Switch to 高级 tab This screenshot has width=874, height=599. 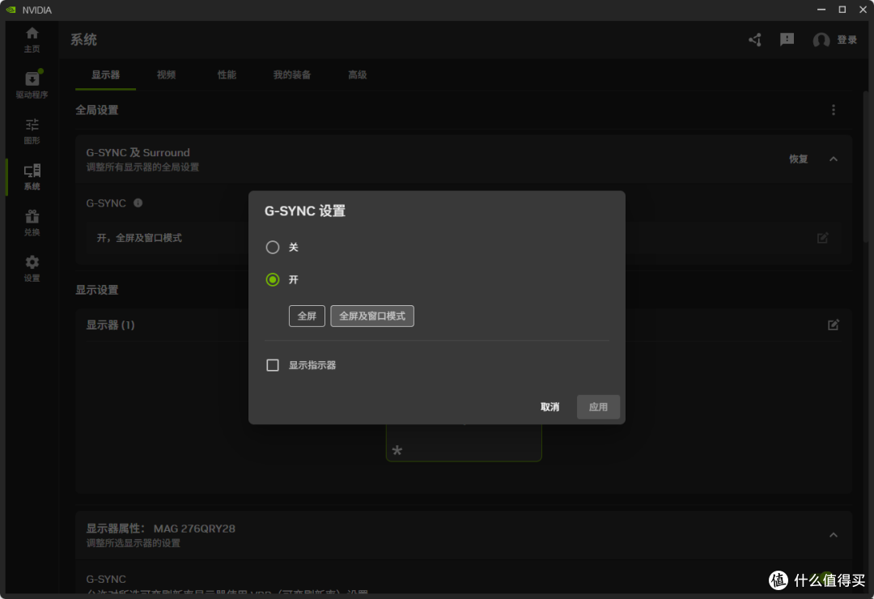[x=358, y=74]
